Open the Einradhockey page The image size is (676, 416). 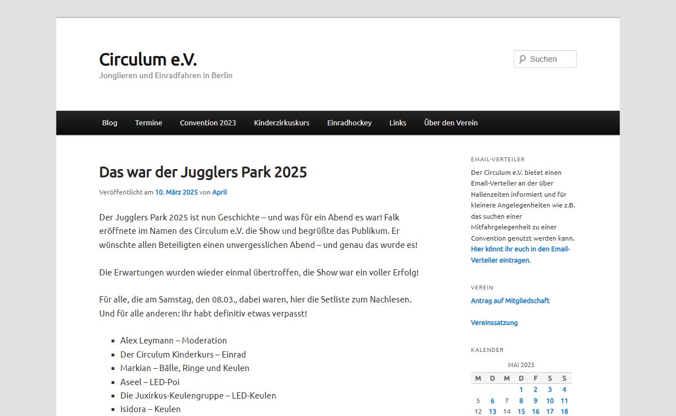(x=349, y=123)
